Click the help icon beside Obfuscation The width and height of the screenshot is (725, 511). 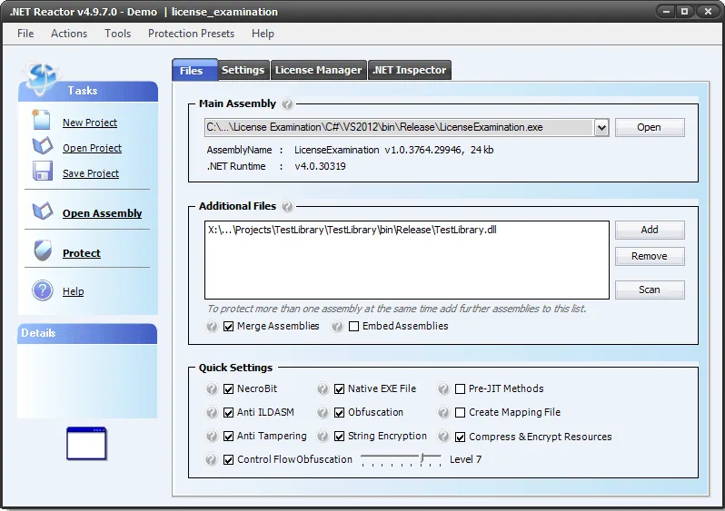323,412
